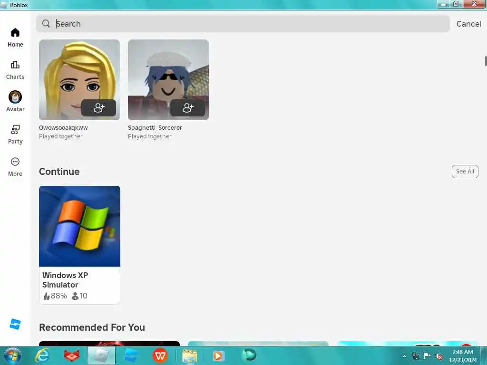Click the muted volume tray icon
Screen dimensions: 487x365
pos(439,356)
